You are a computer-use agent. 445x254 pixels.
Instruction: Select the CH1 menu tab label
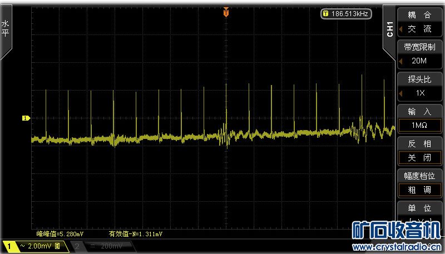pyautogui.click(x=390, y=29)
